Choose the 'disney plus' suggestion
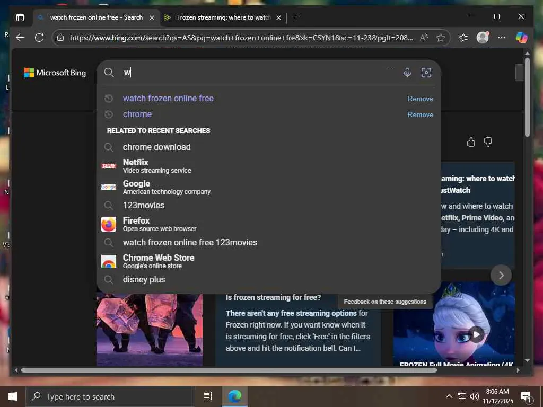 144,280
